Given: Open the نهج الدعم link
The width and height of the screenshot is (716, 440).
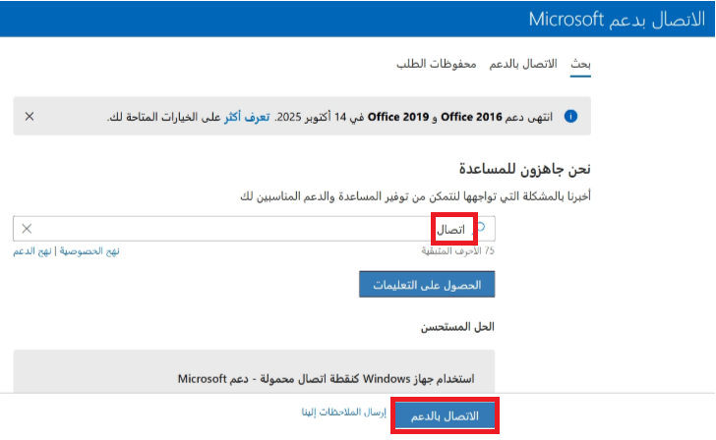Looking at the screenshot, I should tap(31, 251).
